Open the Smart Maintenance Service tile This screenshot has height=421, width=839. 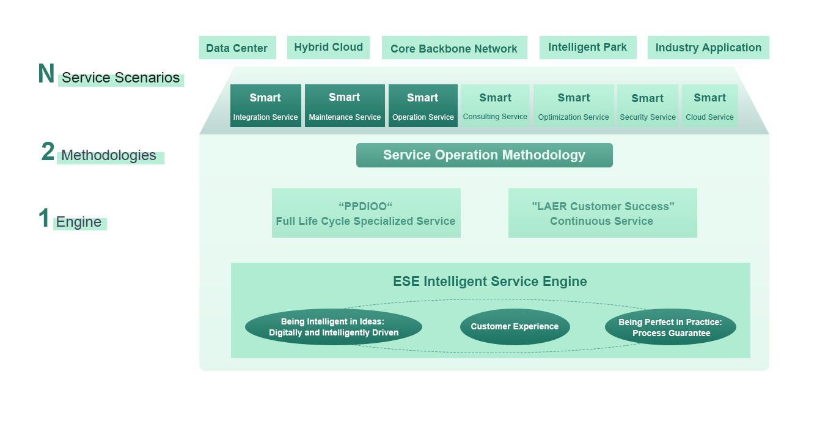point(345,106)
